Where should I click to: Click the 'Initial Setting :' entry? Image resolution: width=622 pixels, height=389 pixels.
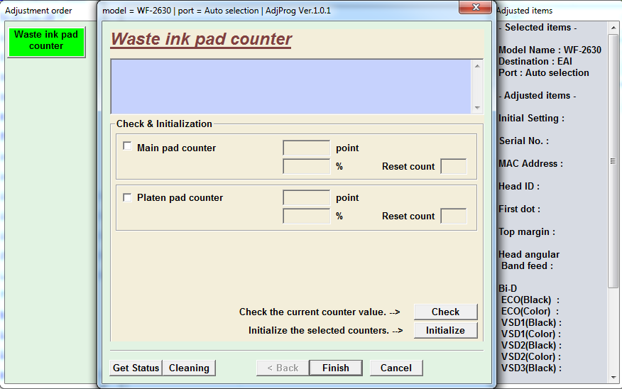pos(532,118)
